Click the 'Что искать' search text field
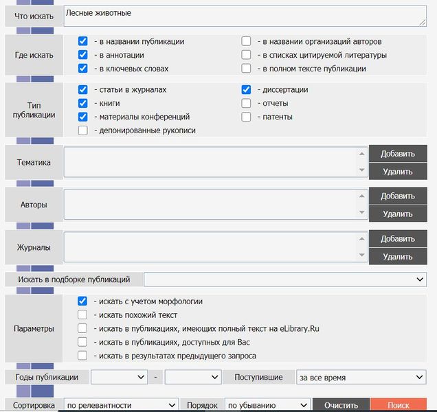 coord(245,16)
